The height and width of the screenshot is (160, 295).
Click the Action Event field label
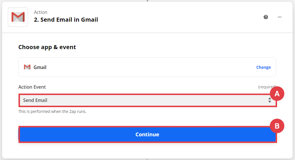pos(32,87)
